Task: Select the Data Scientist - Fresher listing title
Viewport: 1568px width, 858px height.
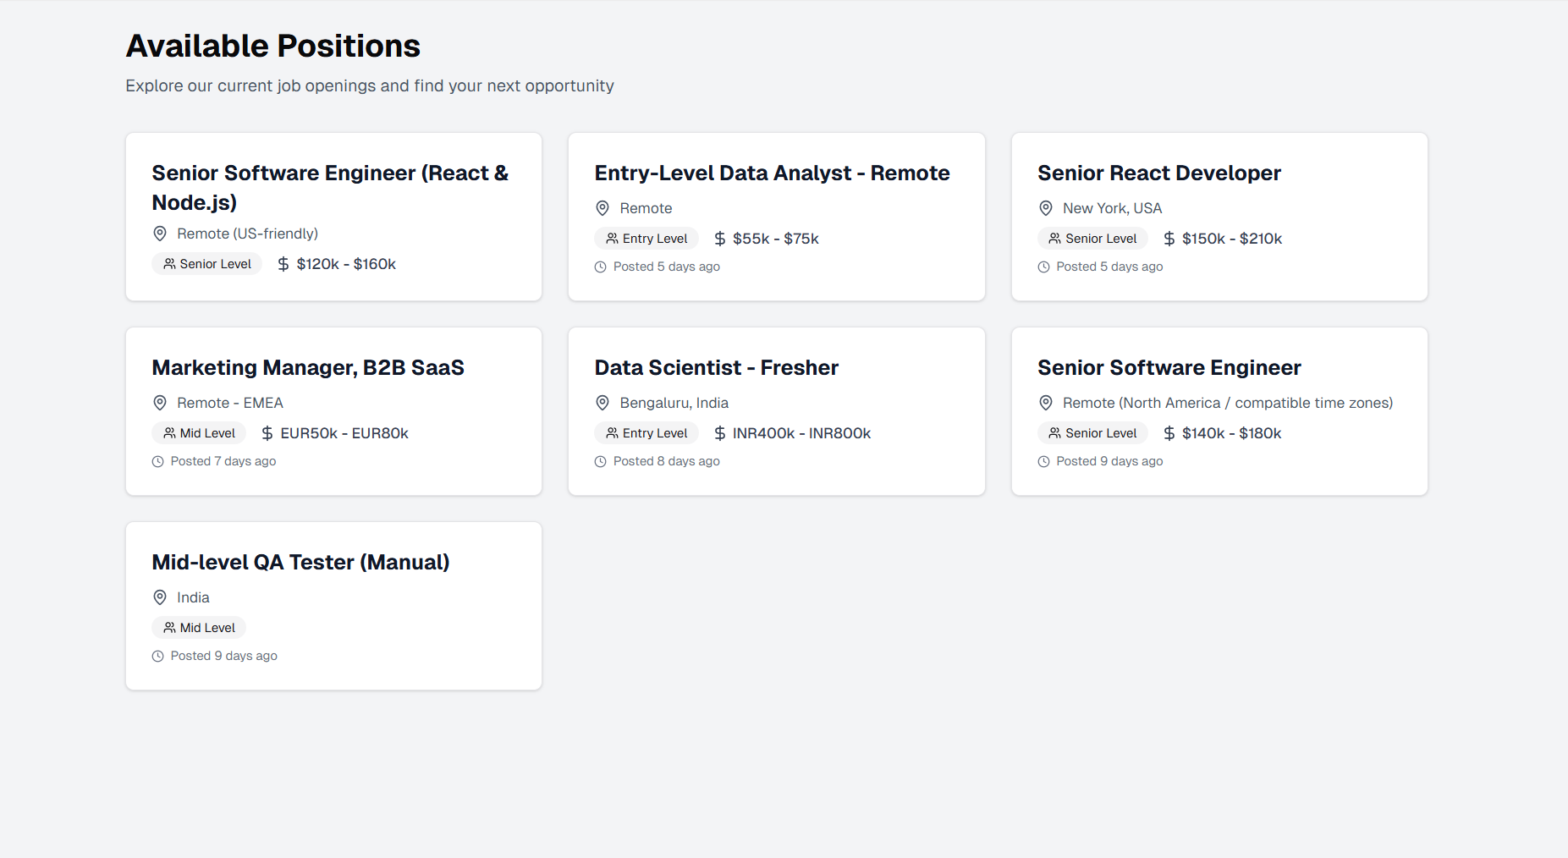Action: (716, 368)
